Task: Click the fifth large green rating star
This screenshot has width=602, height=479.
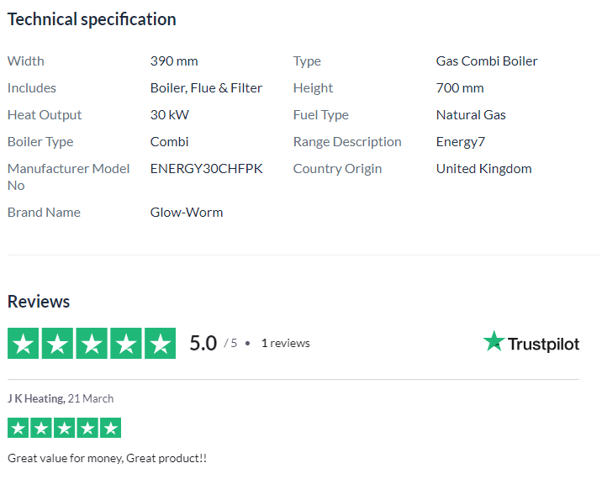Action: pyautogui.click(x=160, y=343)
